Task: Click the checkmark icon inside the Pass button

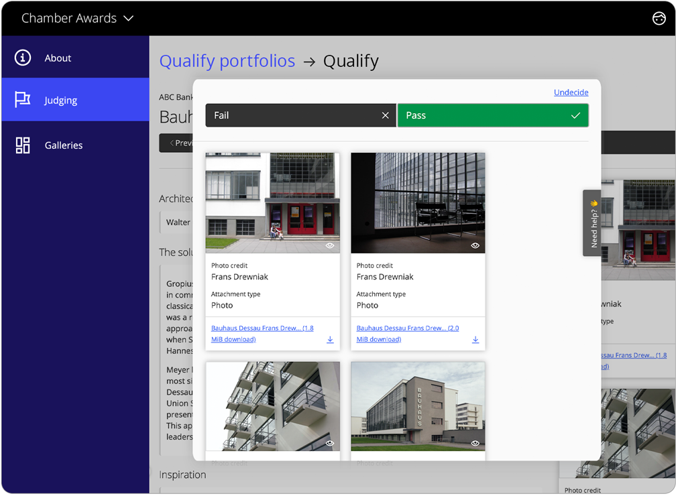Action: click(575, 115)
